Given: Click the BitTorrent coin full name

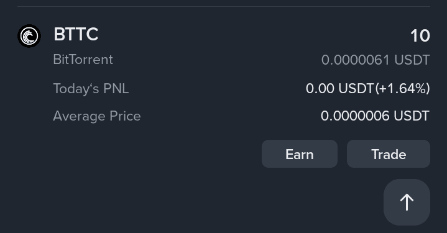Looking at the screenshot, I should tap(83, 60).
